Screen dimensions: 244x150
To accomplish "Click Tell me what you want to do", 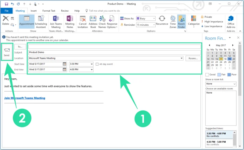I will [103, 11].
